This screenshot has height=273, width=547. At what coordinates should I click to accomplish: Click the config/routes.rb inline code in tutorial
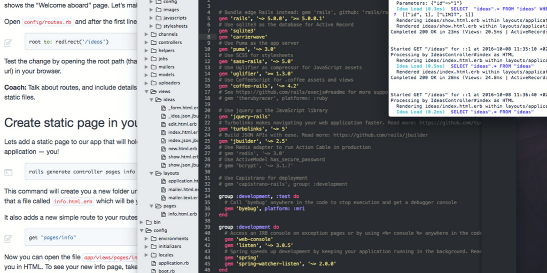click(48, 22)
